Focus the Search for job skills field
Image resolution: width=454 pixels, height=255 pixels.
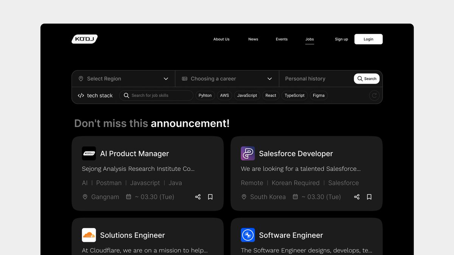(x=156, y=95)
